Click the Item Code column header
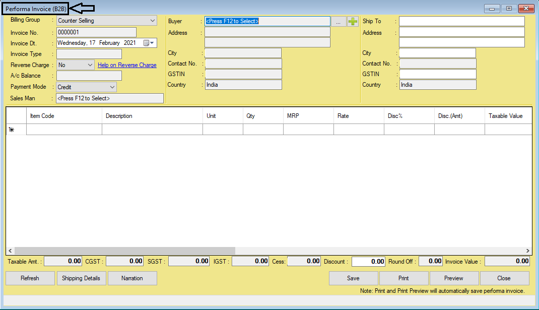This screenshot has width=539, height=310. pyautogui.click(x=63, y=115)
